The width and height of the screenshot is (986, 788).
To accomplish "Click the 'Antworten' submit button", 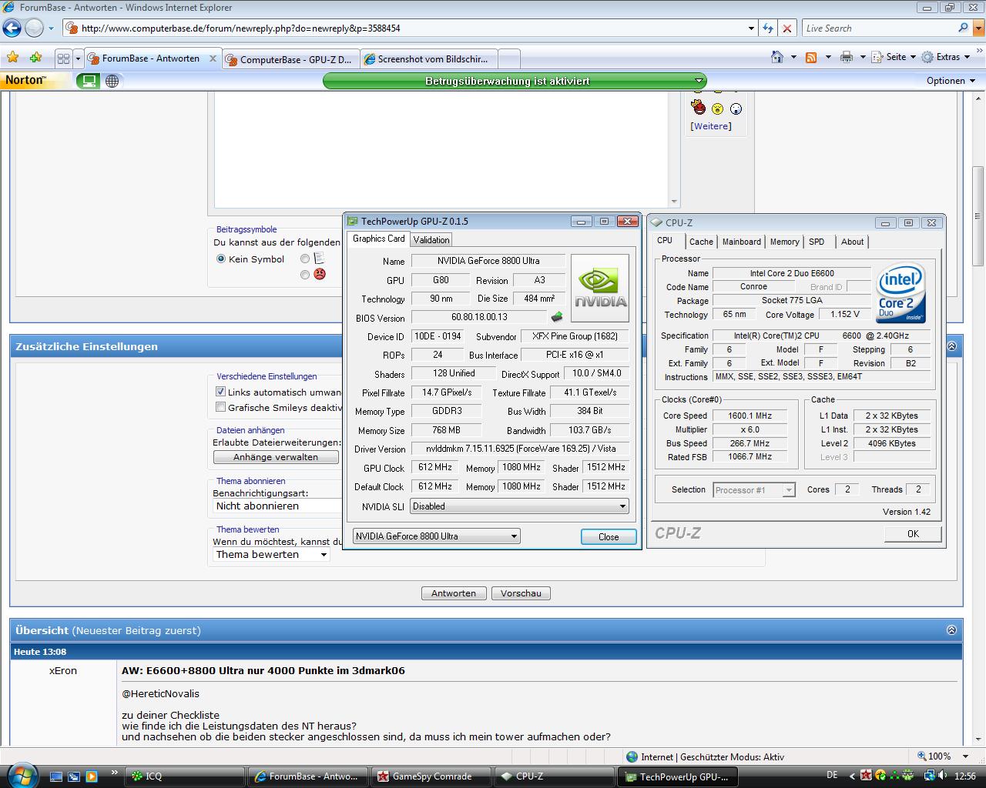I will [454, 593].
